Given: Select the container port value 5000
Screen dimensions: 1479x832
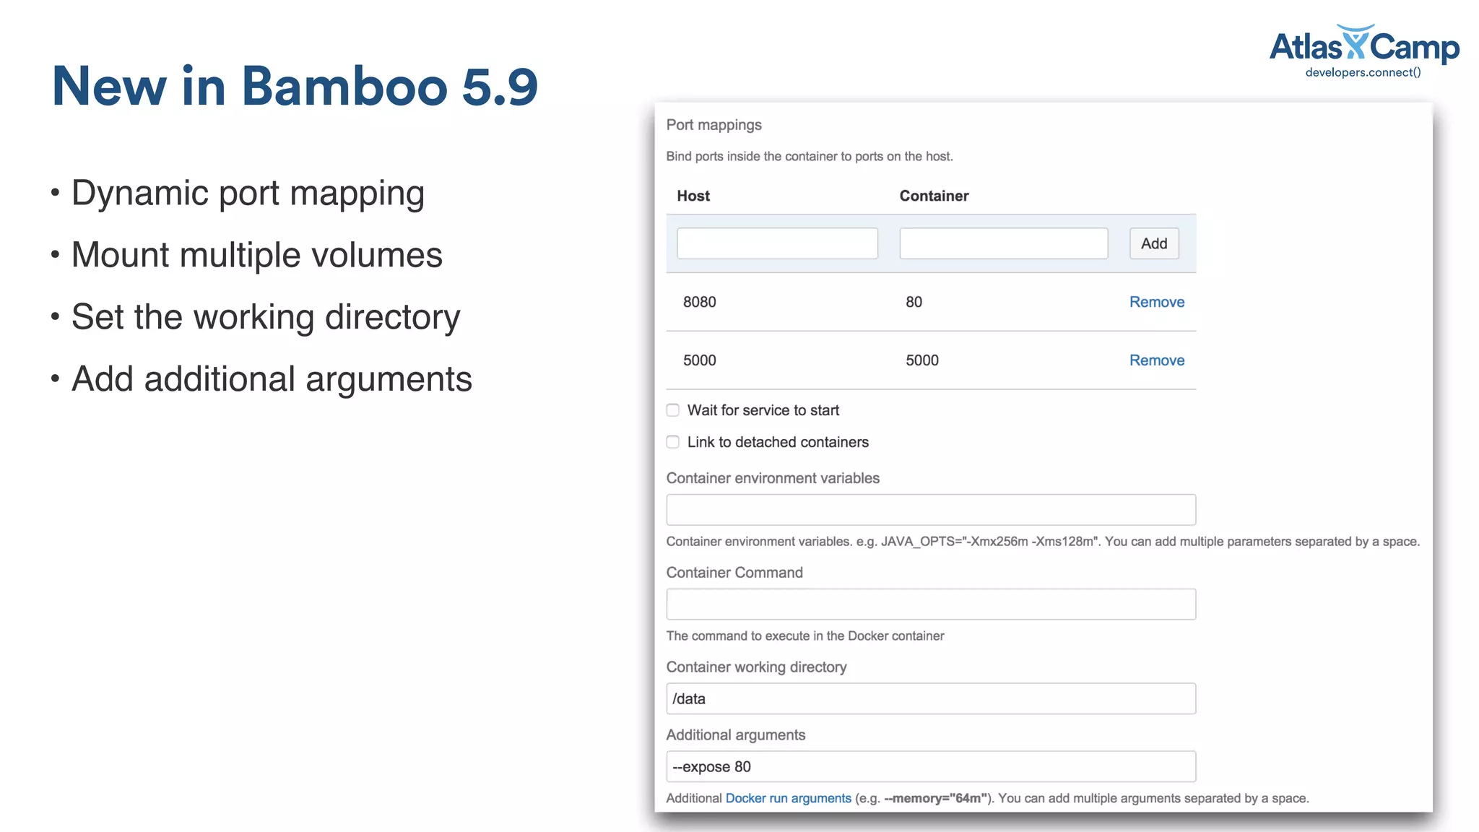Looking at the screenshot, I should coord(922,360).
